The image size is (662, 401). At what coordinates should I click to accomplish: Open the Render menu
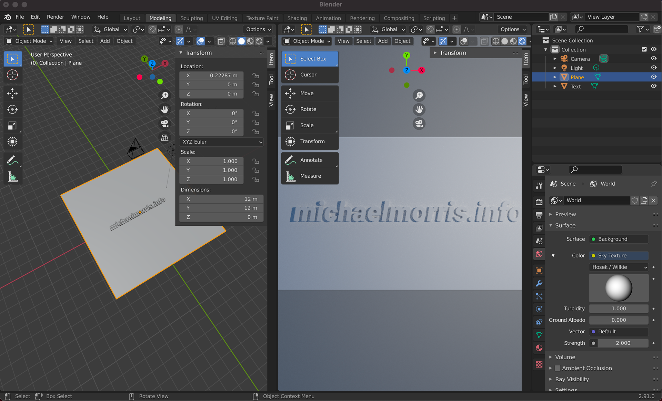point(56,17)
